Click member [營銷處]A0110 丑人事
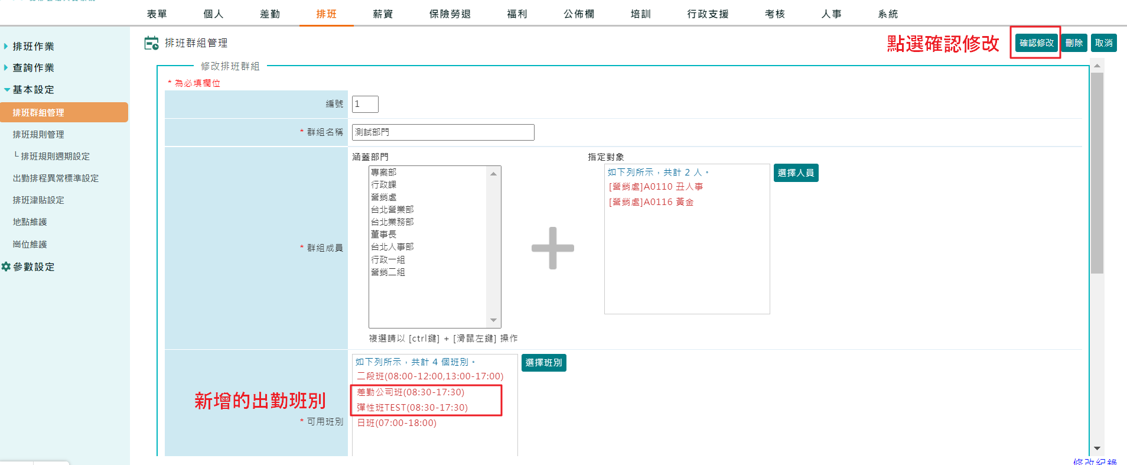1127x465 pixels. click(656, 187)
